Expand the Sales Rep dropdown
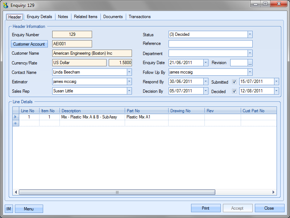 (129, 91)
